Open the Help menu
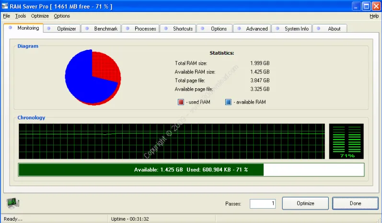 point(374,16)
